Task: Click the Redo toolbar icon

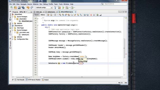Action: [x=32, y=7]
